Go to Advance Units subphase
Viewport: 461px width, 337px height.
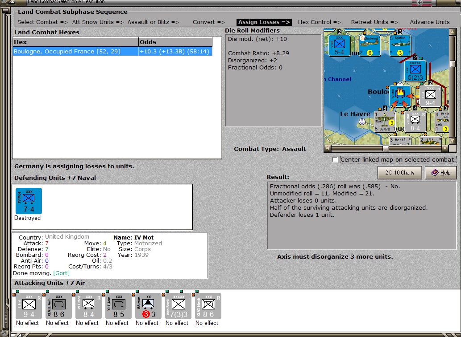pos(430,22)
